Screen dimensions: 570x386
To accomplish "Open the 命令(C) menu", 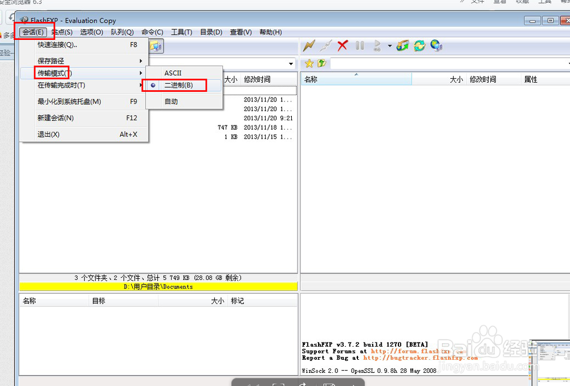I will (x=152, y=32).
